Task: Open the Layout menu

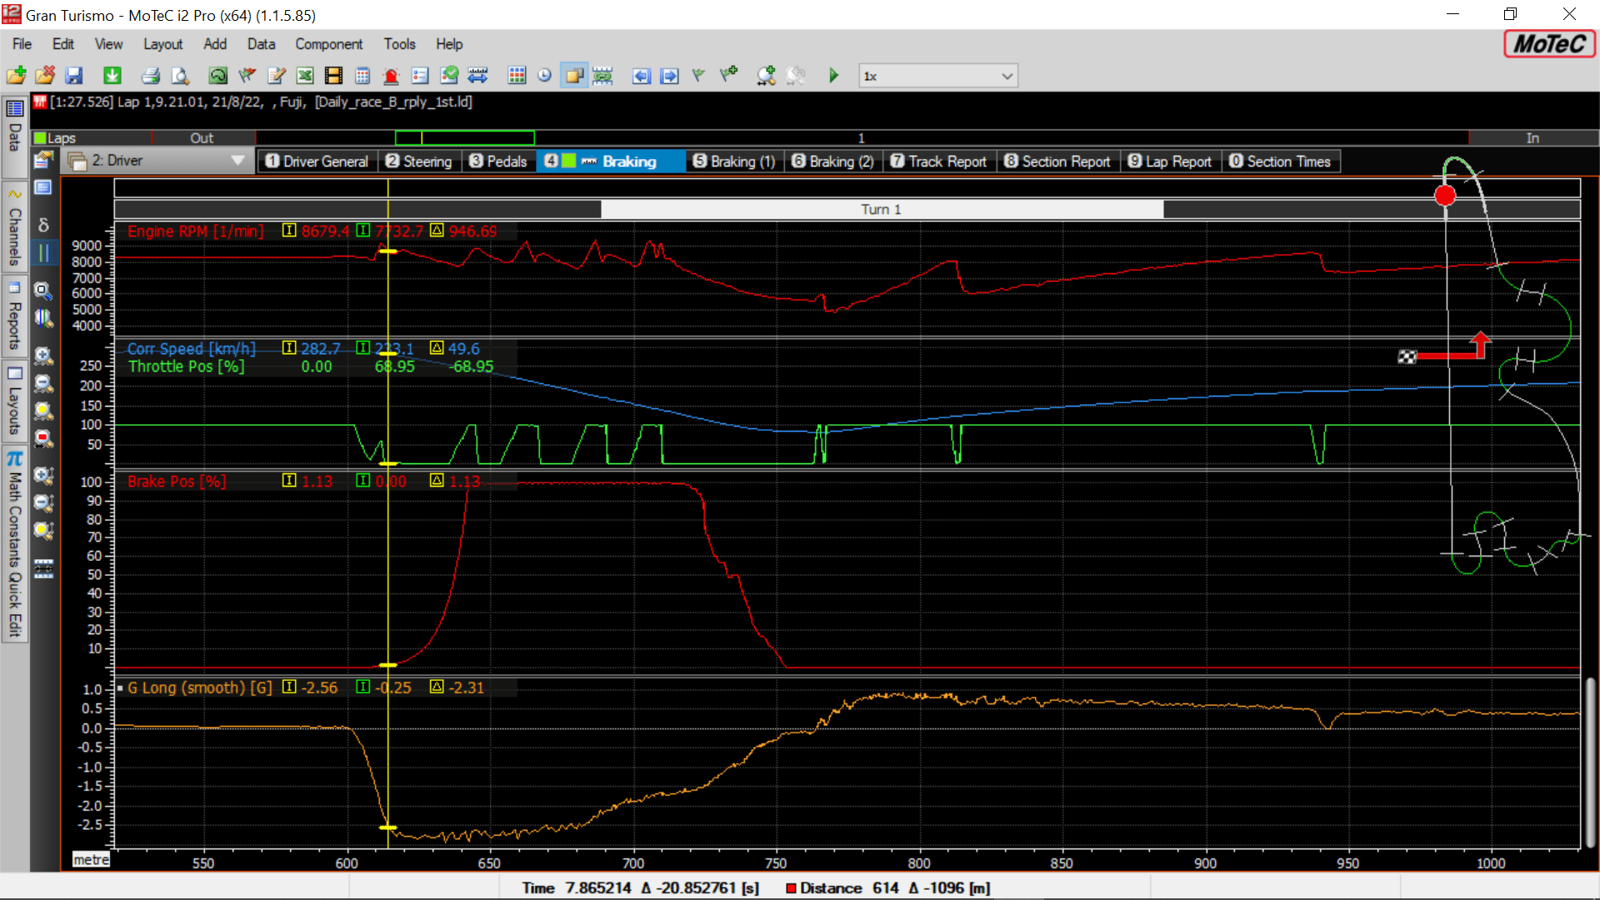Action: click(162, 44)
